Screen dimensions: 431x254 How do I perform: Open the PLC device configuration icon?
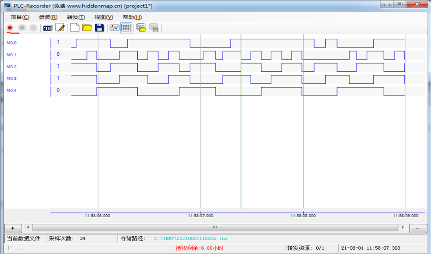pyautogui.click(x=48, y=28)
